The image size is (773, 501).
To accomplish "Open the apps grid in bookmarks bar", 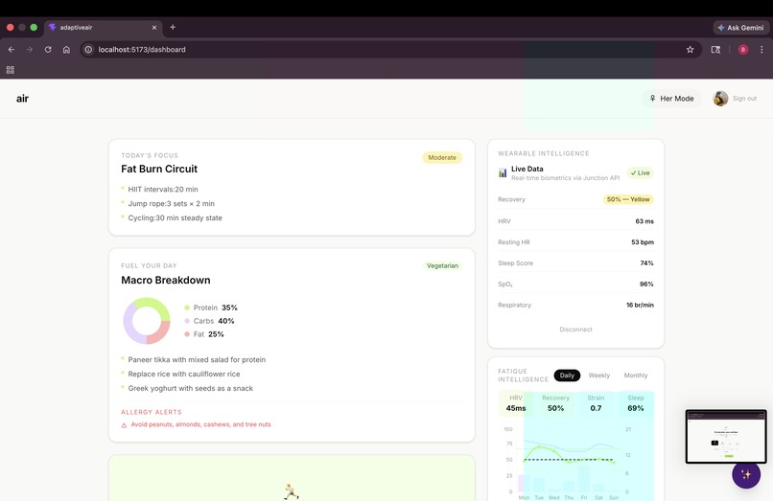I will (x=10, y=70).
